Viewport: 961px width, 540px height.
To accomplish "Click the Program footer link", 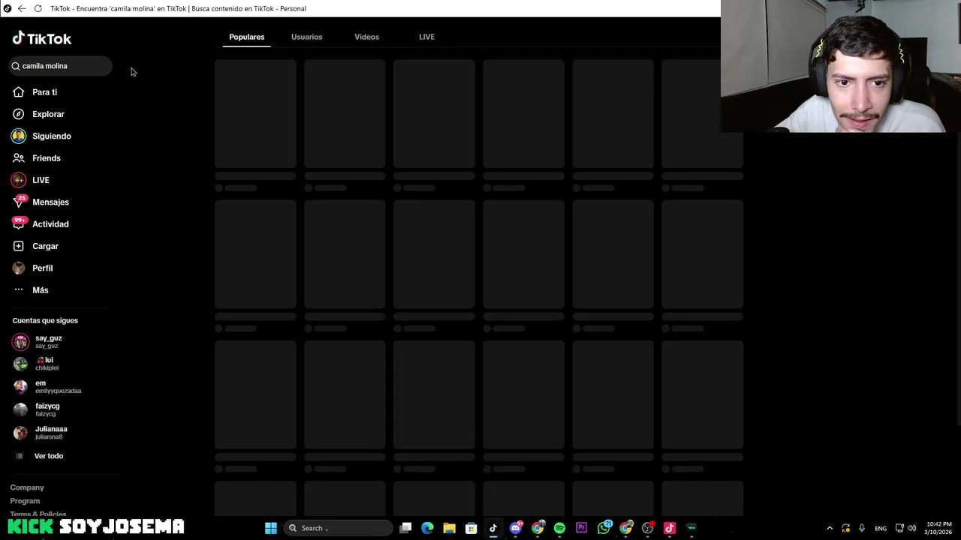I will 25,501.
